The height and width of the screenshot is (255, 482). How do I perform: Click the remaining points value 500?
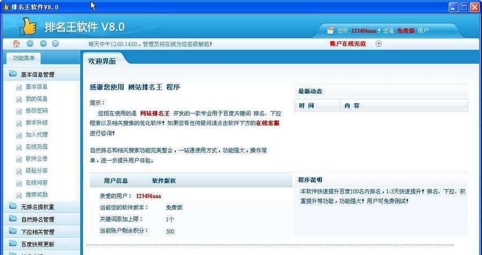[x=170, y=231]
